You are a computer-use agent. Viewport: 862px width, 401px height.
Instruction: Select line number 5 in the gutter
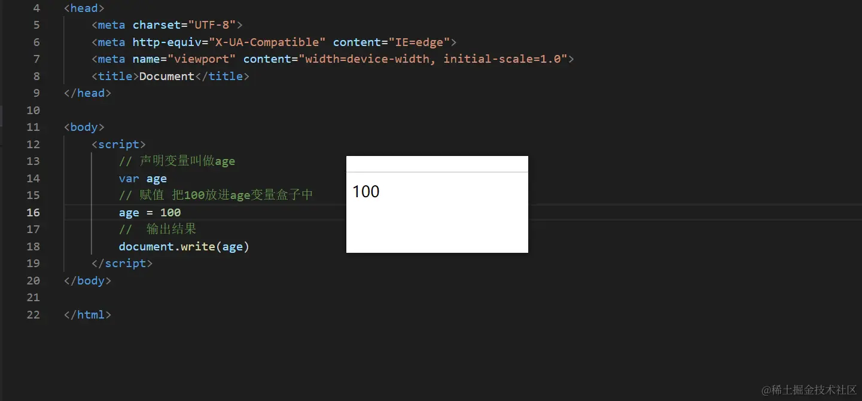pyautogui.click(x=36, y=25)
